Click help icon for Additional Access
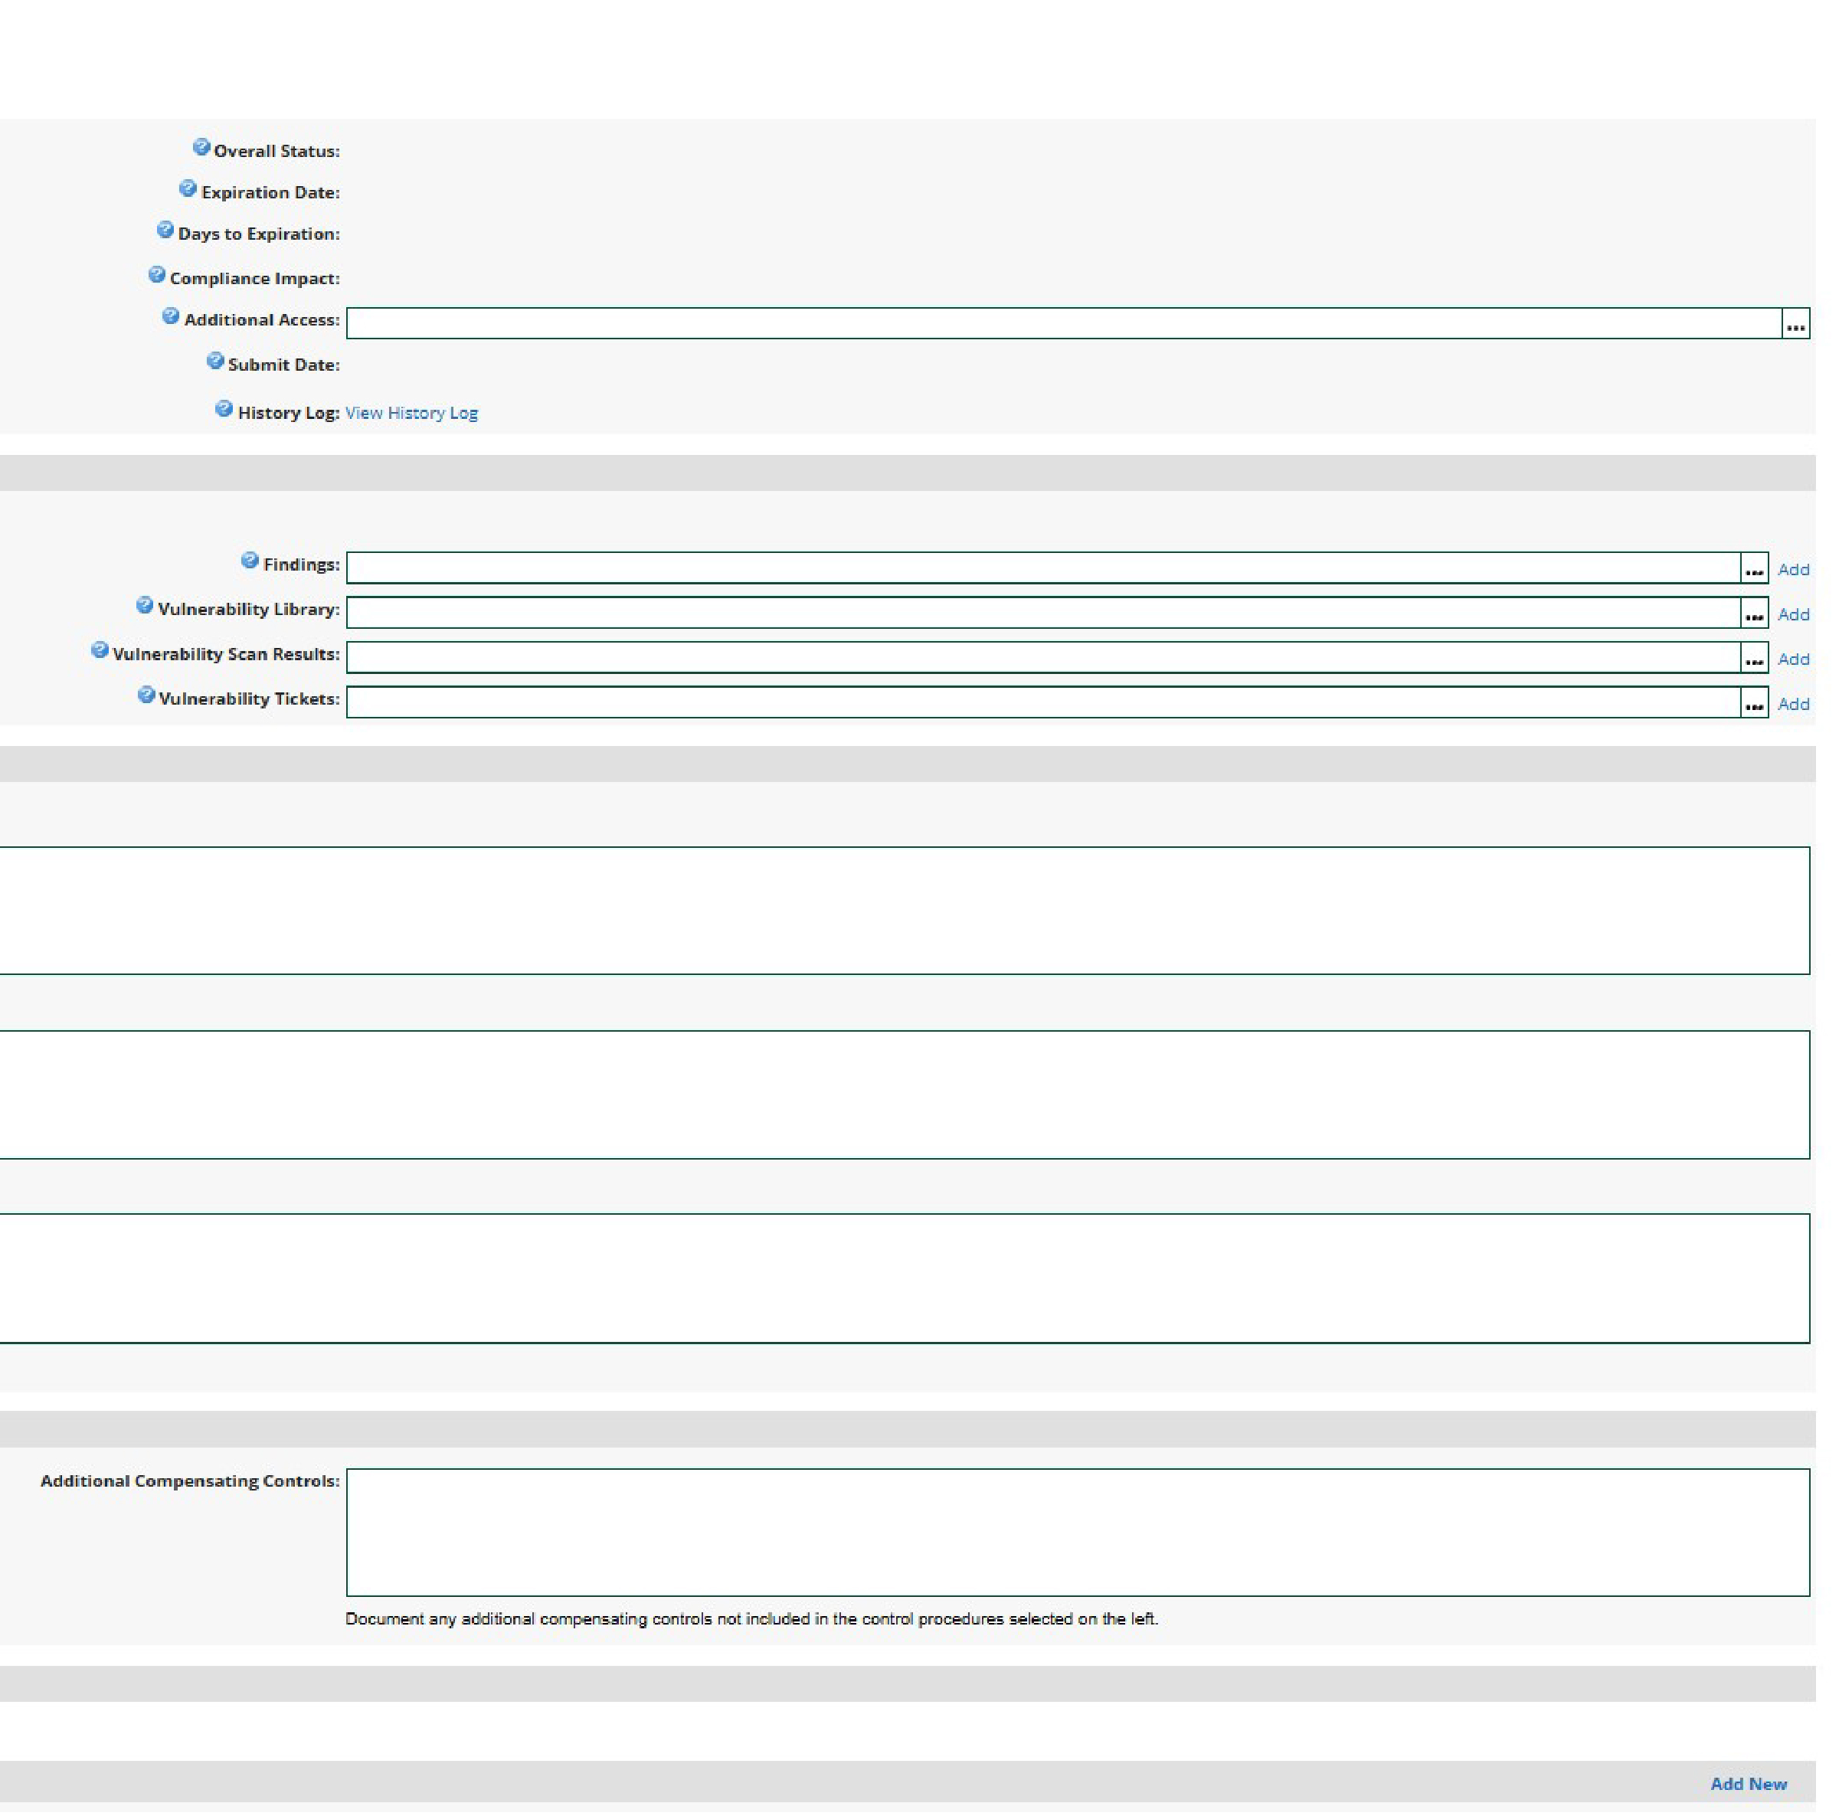The width and height of the screenshot is (1839, 1816). [170, 316]
